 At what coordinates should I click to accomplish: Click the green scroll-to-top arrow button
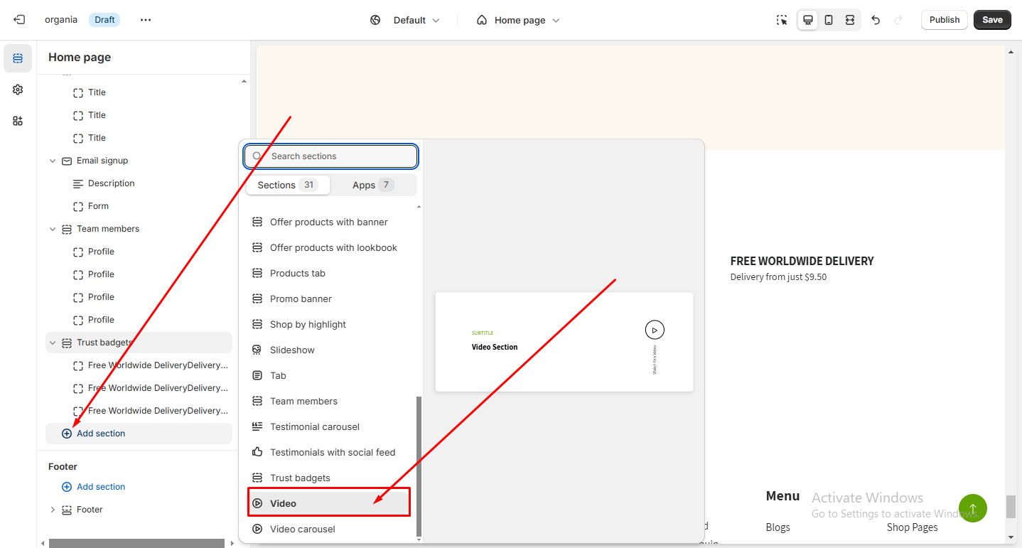(973, 508)
